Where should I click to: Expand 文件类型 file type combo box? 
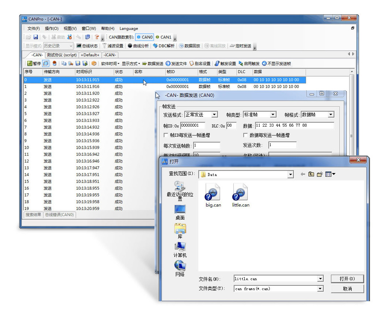320,289
